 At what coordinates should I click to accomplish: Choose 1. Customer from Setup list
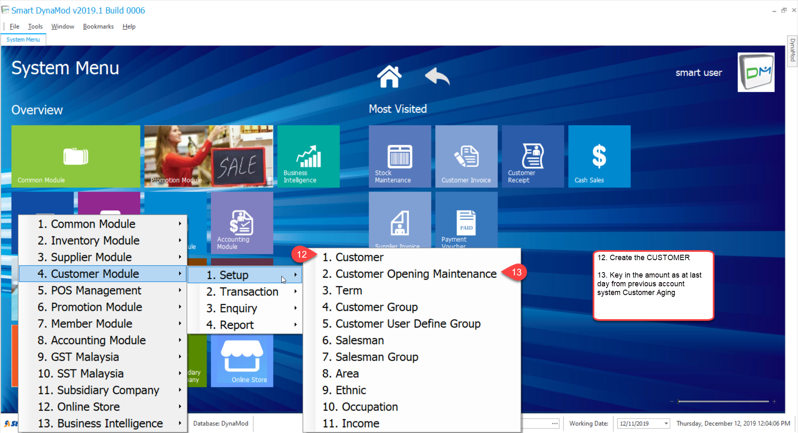pyautogui.click(x=412, y=257)
